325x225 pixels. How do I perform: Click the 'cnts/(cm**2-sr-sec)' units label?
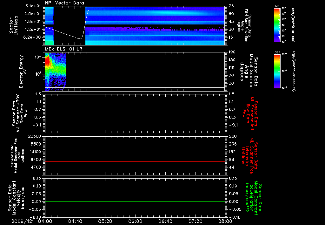pos(293,25)
